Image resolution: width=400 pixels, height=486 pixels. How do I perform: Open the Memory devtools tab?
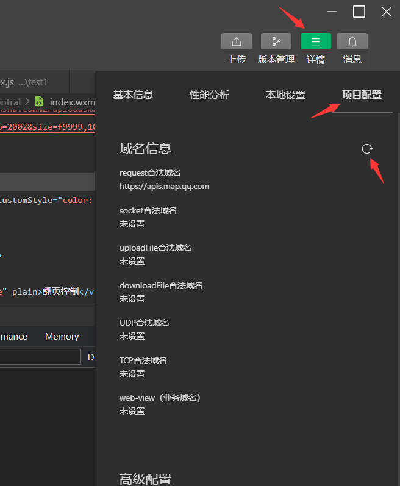[62, 336]
